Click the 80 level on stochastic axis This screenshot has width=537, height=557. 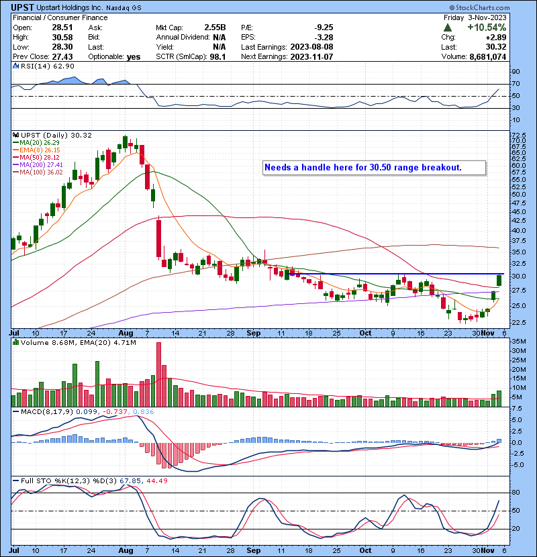pos(516,493)
